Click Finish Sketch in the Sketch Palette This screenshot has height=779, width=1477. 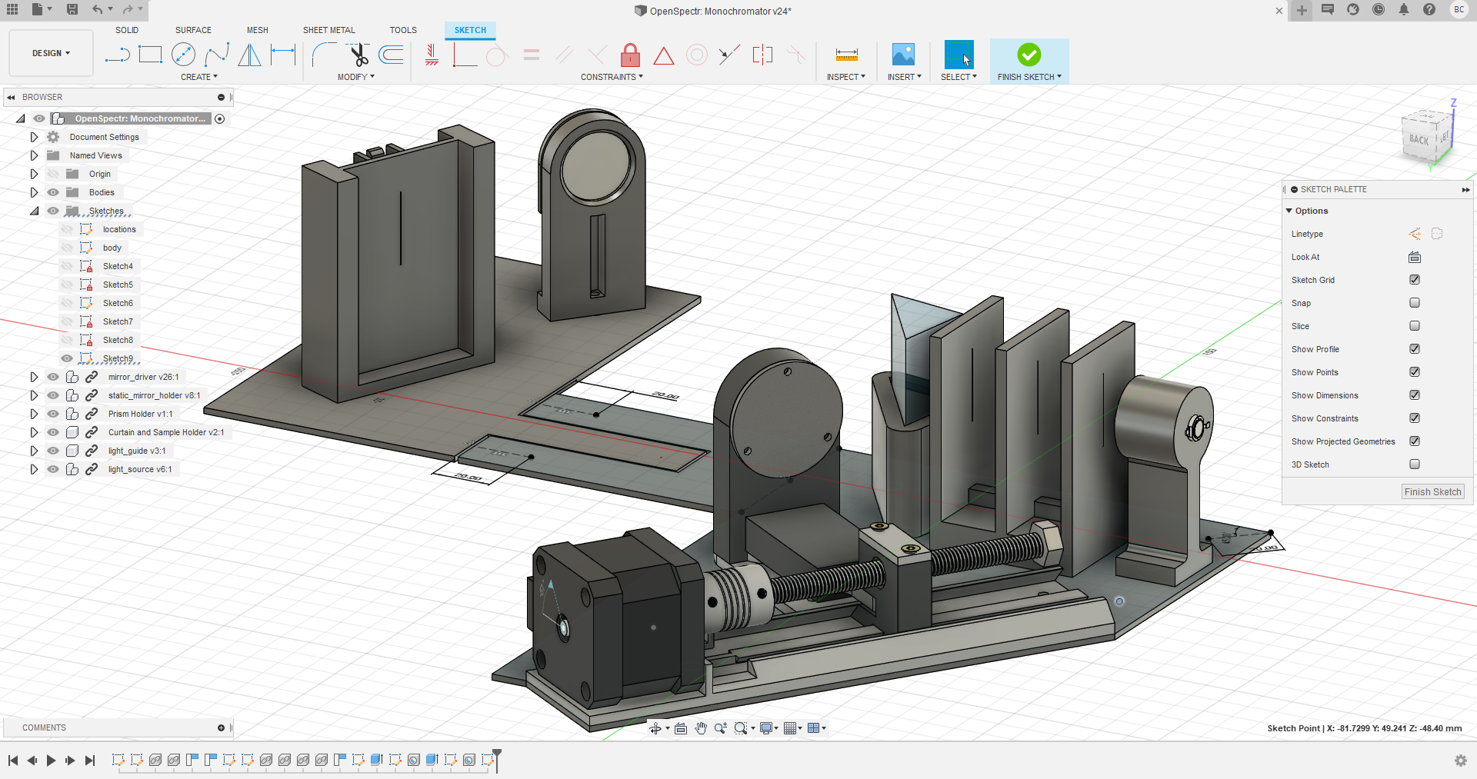pyautogui.click(x=1432, y=491)
